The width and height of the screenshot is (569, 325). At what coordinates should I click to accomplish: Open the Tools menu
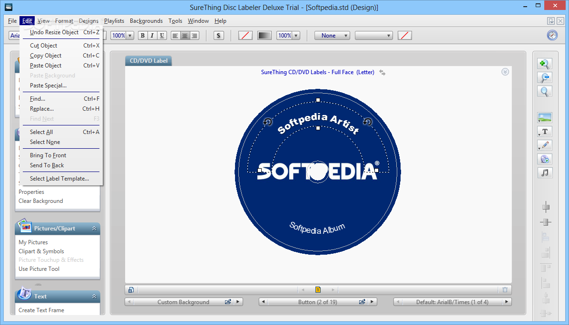point(175,21)
